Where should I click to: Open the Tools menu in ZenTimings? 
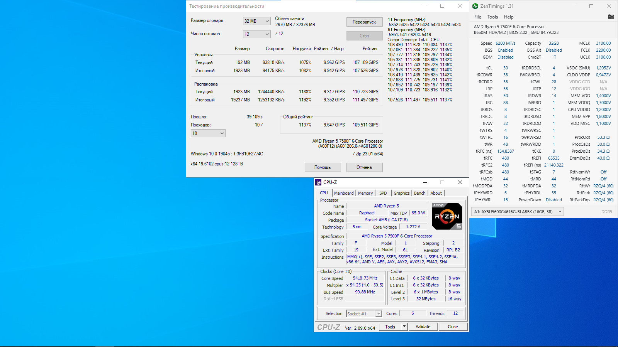pos(492,17)
